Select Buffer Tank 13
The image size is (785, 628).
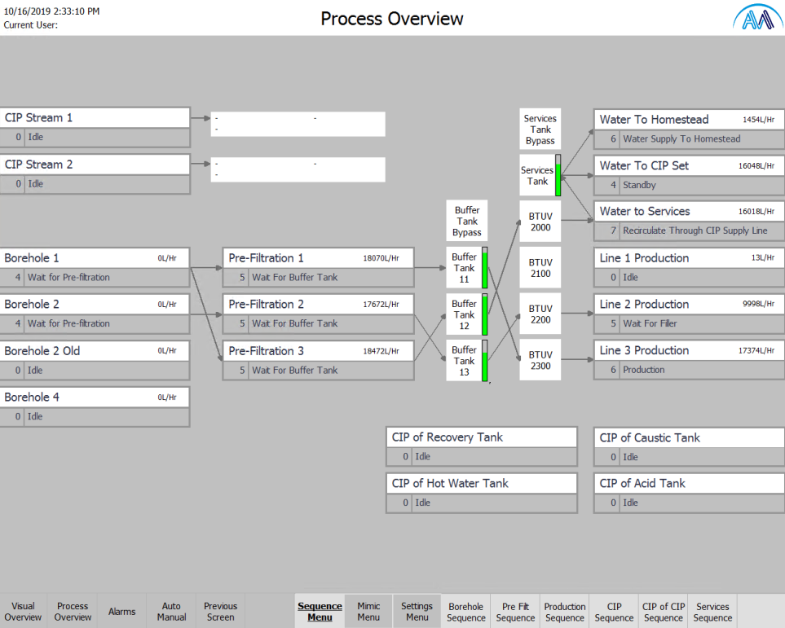pos(464,360)
